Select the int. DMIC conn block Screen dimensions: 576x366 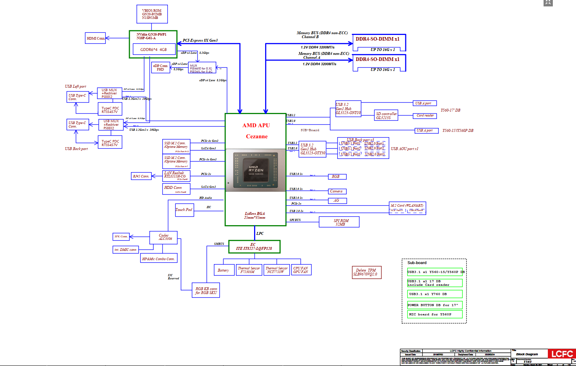(x=125, y=249)
